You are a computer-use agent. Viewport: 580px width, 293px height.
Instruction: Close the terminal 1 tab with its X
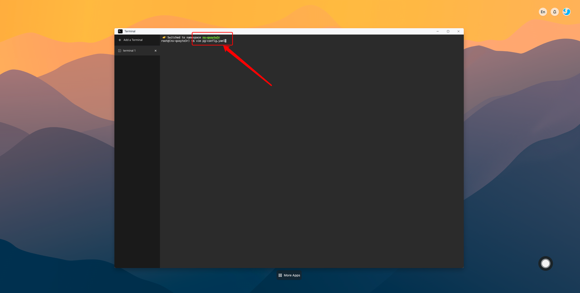click(155, 50)
